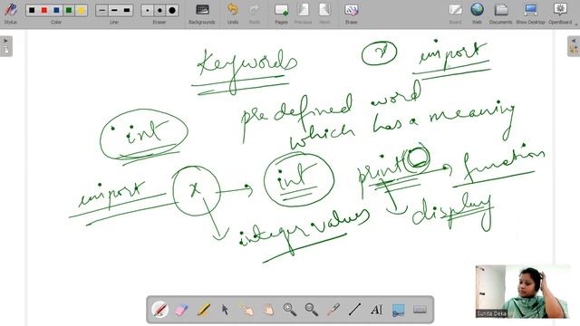Click the Sunita Deka webcam thumbnail
Viewport: 580px width, 326px height.
(x=522, y=292)
